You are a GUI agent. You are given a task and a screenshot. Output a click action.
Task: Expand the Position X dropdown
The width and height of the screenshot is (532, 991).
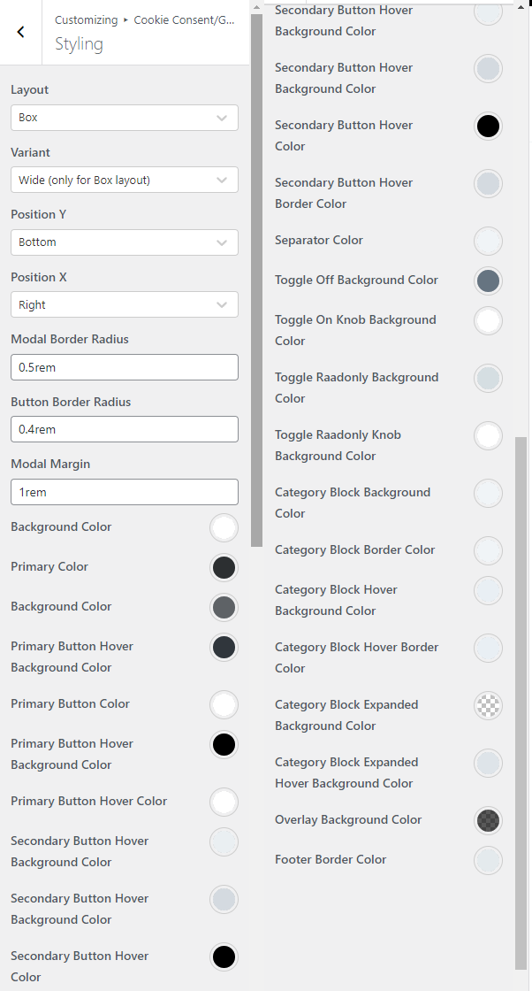pyautogui.click(x=125, y=305)
